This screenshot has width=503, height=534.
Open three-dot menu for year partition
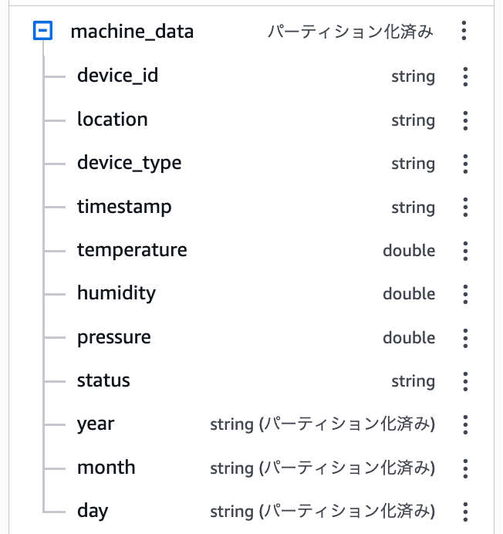click(x=464, y=424)
